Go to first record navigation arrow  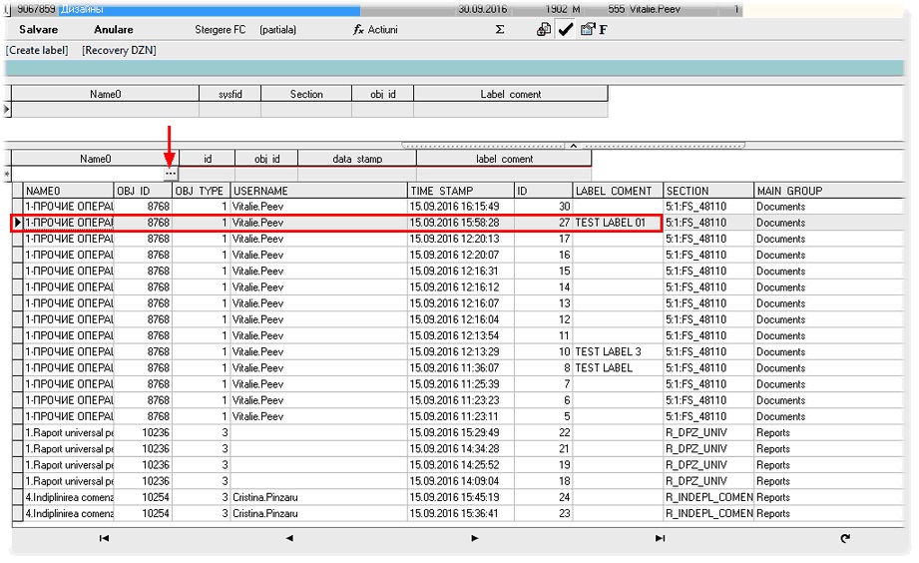[x=104, y=538]
